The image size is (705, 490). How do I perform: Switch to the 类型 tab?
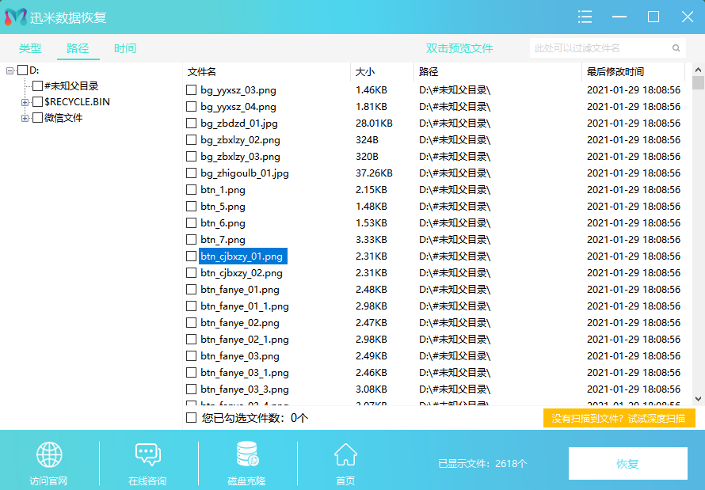point(30,48)
